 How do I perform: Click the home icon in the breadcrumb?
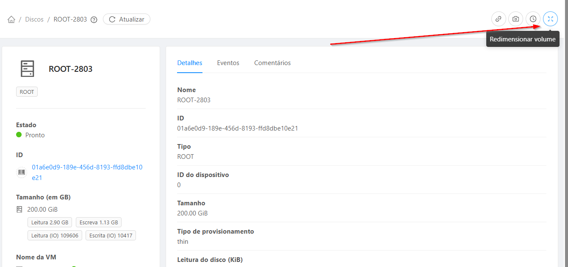(11, 19)
